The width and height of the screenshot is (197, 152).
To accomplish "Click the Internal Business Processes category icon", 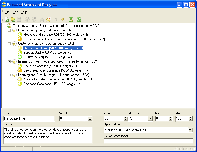I will click(15, 61).
